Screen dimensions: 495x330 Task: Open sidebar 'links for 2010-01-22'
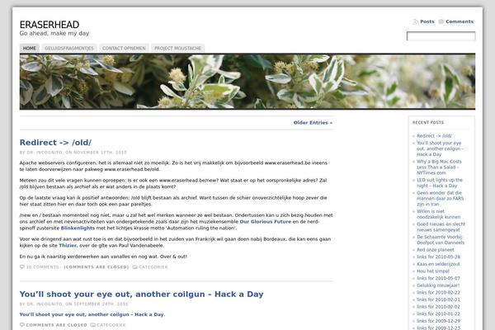(x=438, y=313)
